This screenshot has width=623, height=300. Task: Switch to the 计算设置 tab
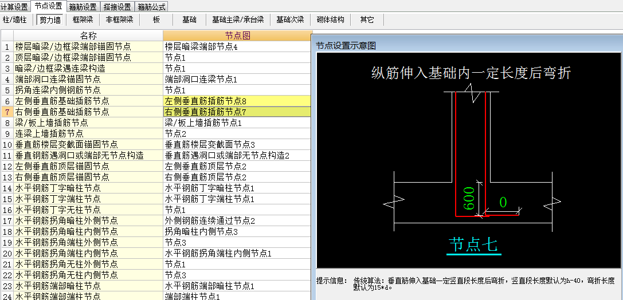(x=15, y=7)
